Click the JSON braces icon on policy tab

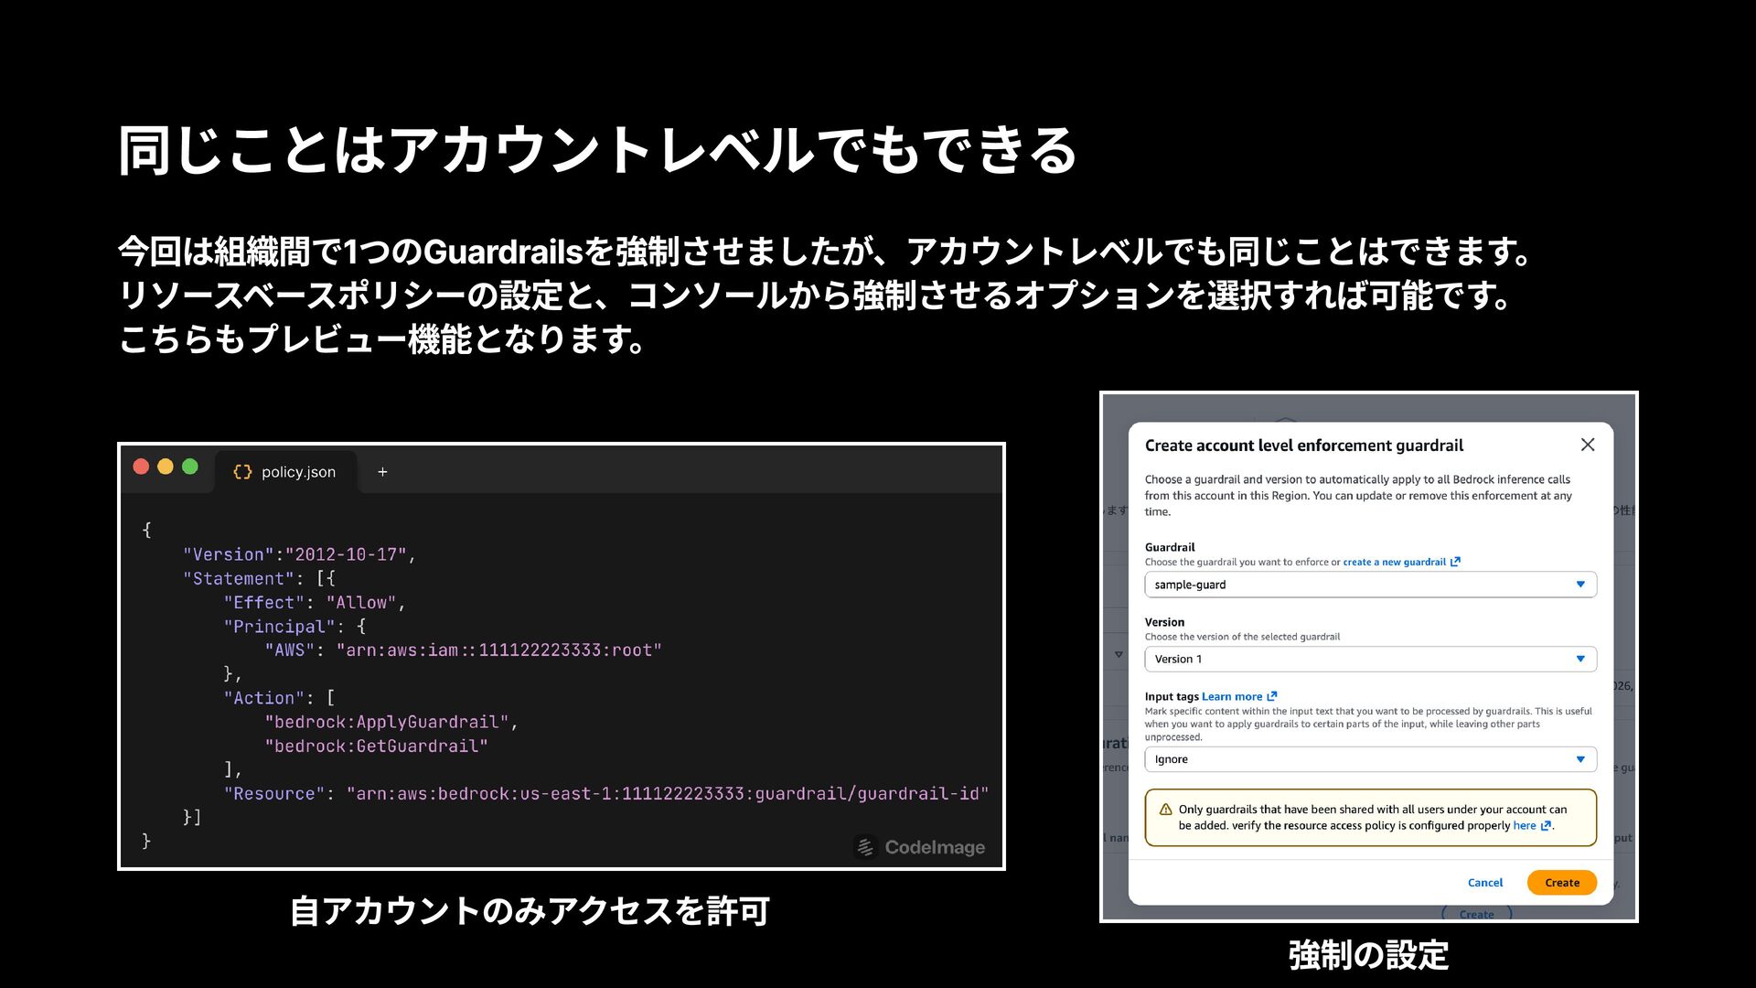[242, 472]
